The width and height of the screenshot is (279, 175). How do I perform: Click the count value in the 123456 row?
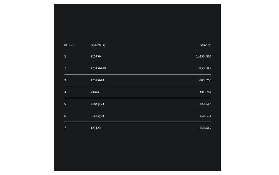pyautogui.click(x=203, y=56)
